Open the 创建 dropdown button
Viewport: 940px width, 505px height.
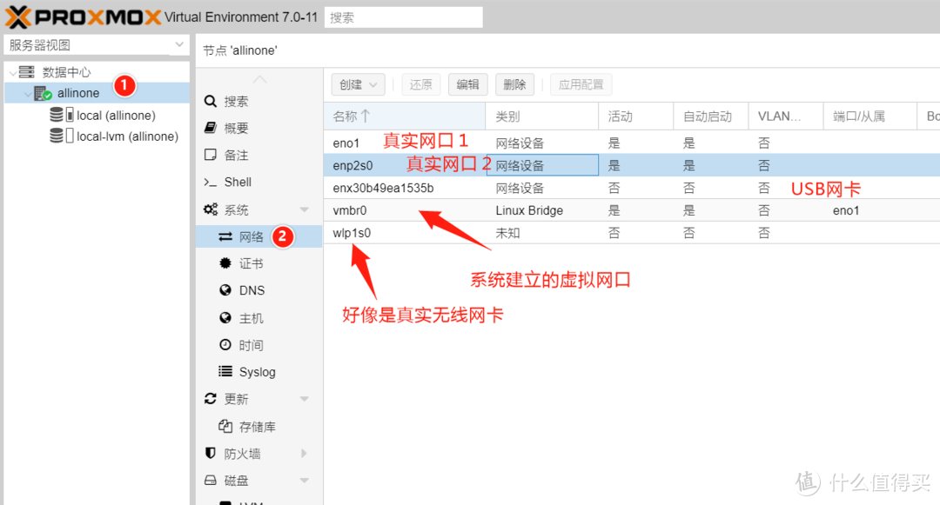pyautogui.click(x=357, y=84)
